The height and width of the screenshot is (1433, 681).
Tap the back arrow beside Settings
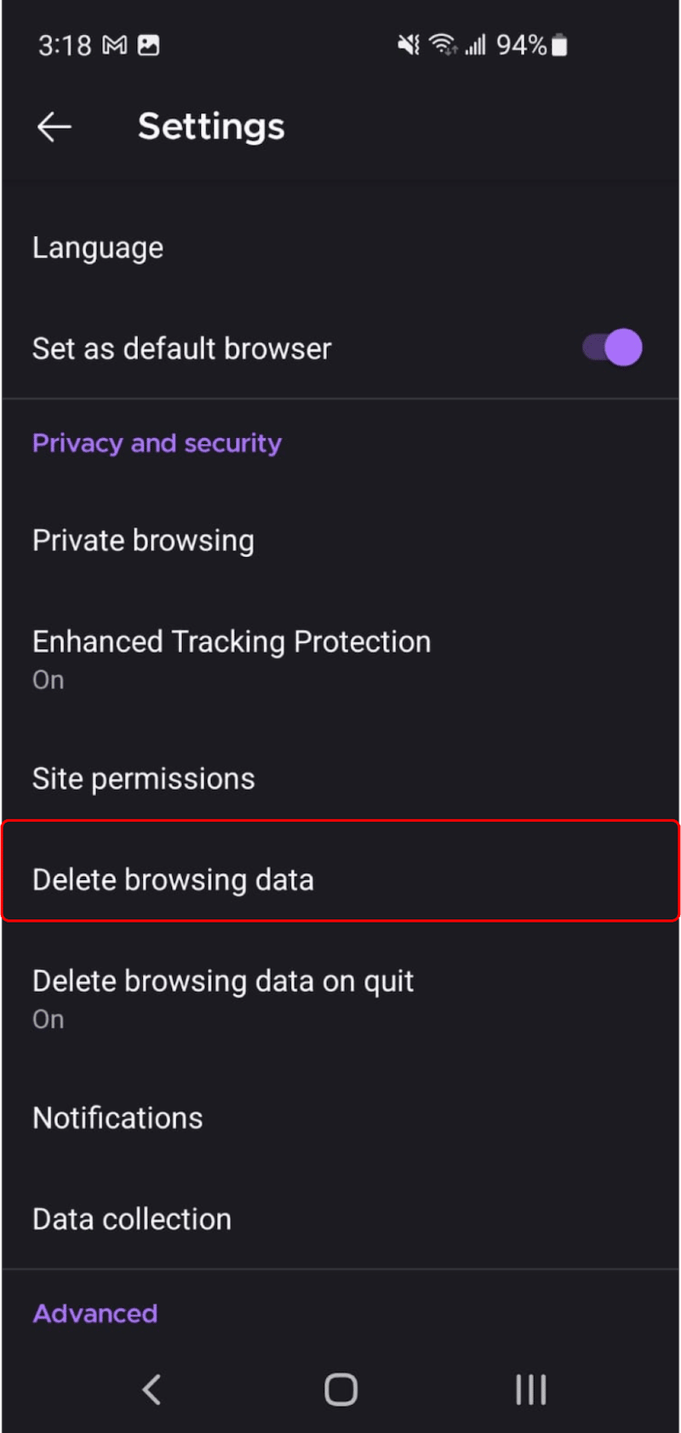click(x=54, y=127)
